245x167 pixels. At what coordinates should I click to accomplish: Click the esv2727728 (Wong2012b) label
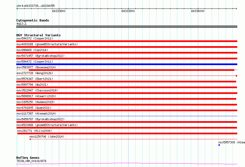[x=35, y=73]
